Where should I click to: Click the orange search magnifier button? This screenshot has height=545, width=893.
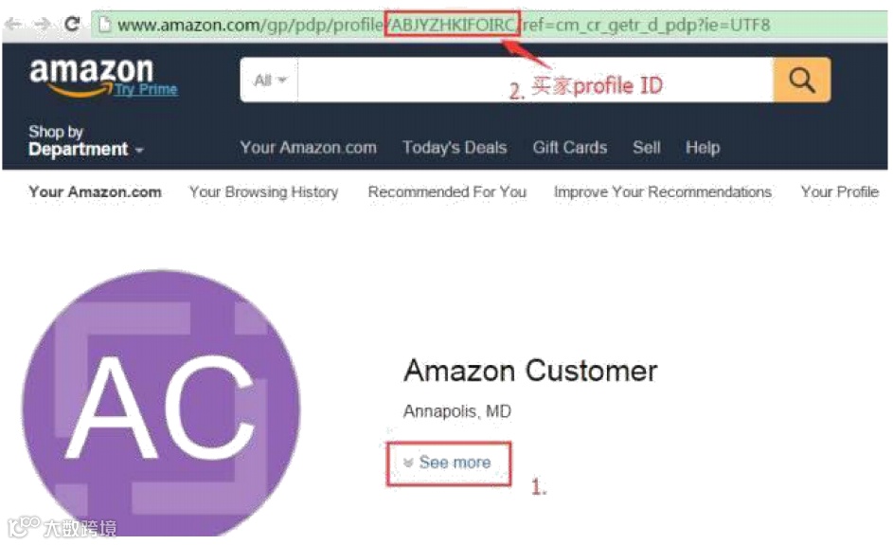(802, 80)
